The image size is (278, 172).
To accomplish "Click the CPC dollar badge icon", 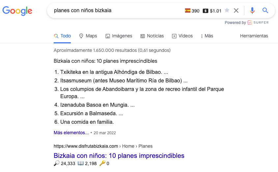I will tap(205, 11).
